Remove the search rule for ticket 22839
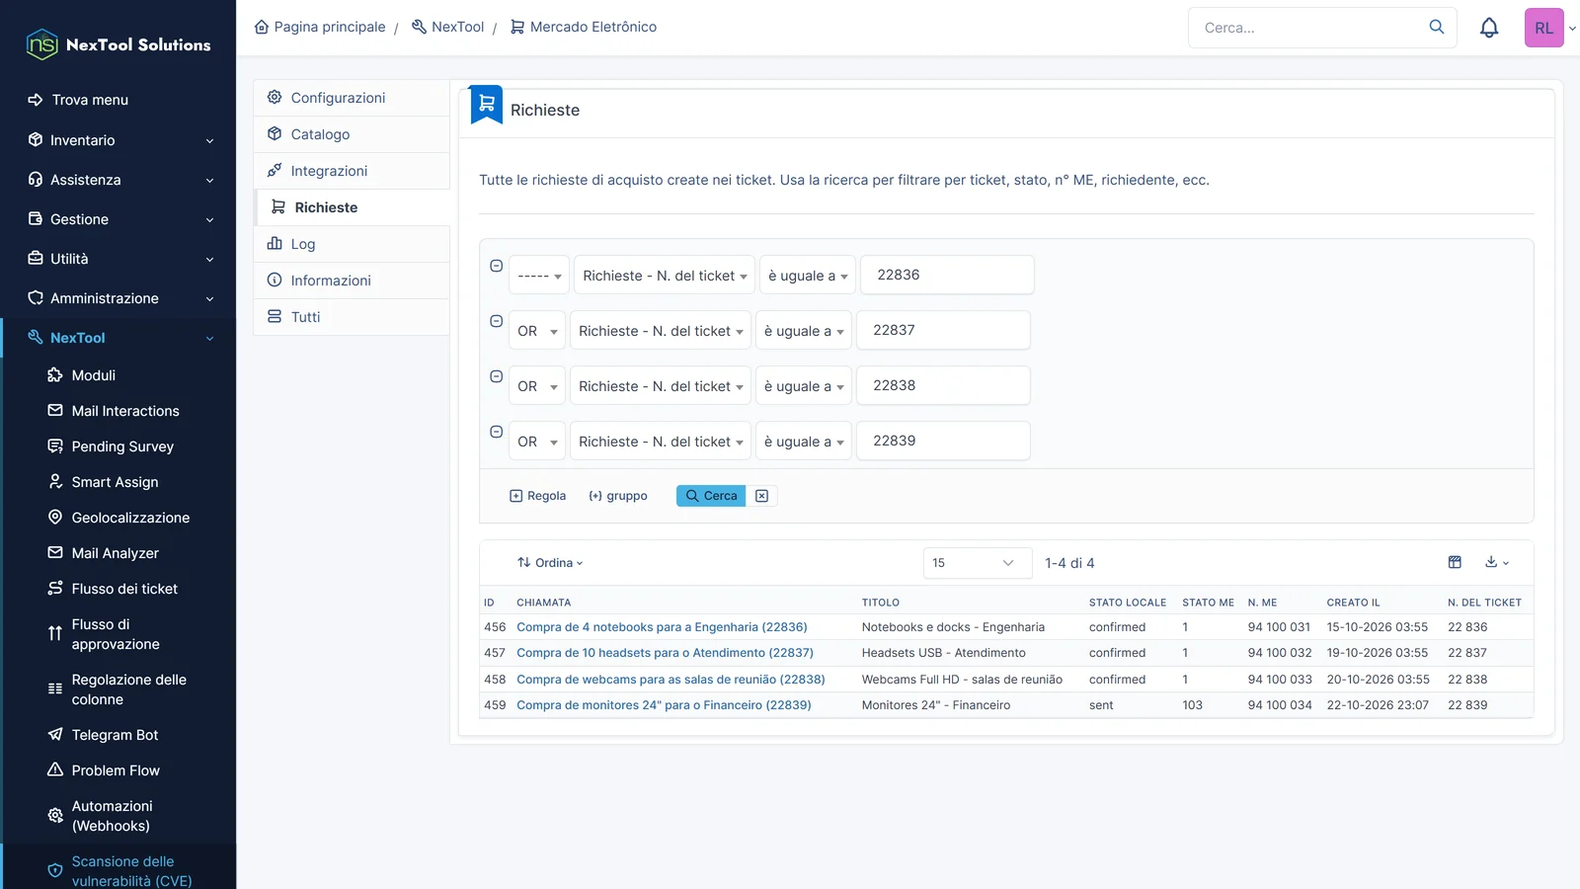Viewport: 1580px width, 889px height. 497,432
